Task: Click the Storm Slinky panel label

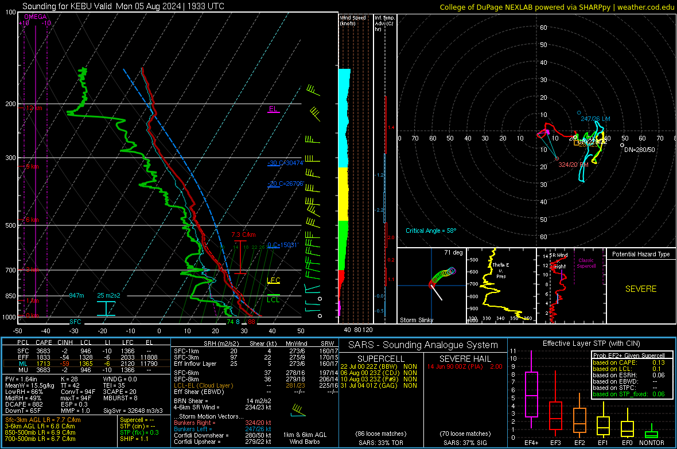Action: point(417,320)
